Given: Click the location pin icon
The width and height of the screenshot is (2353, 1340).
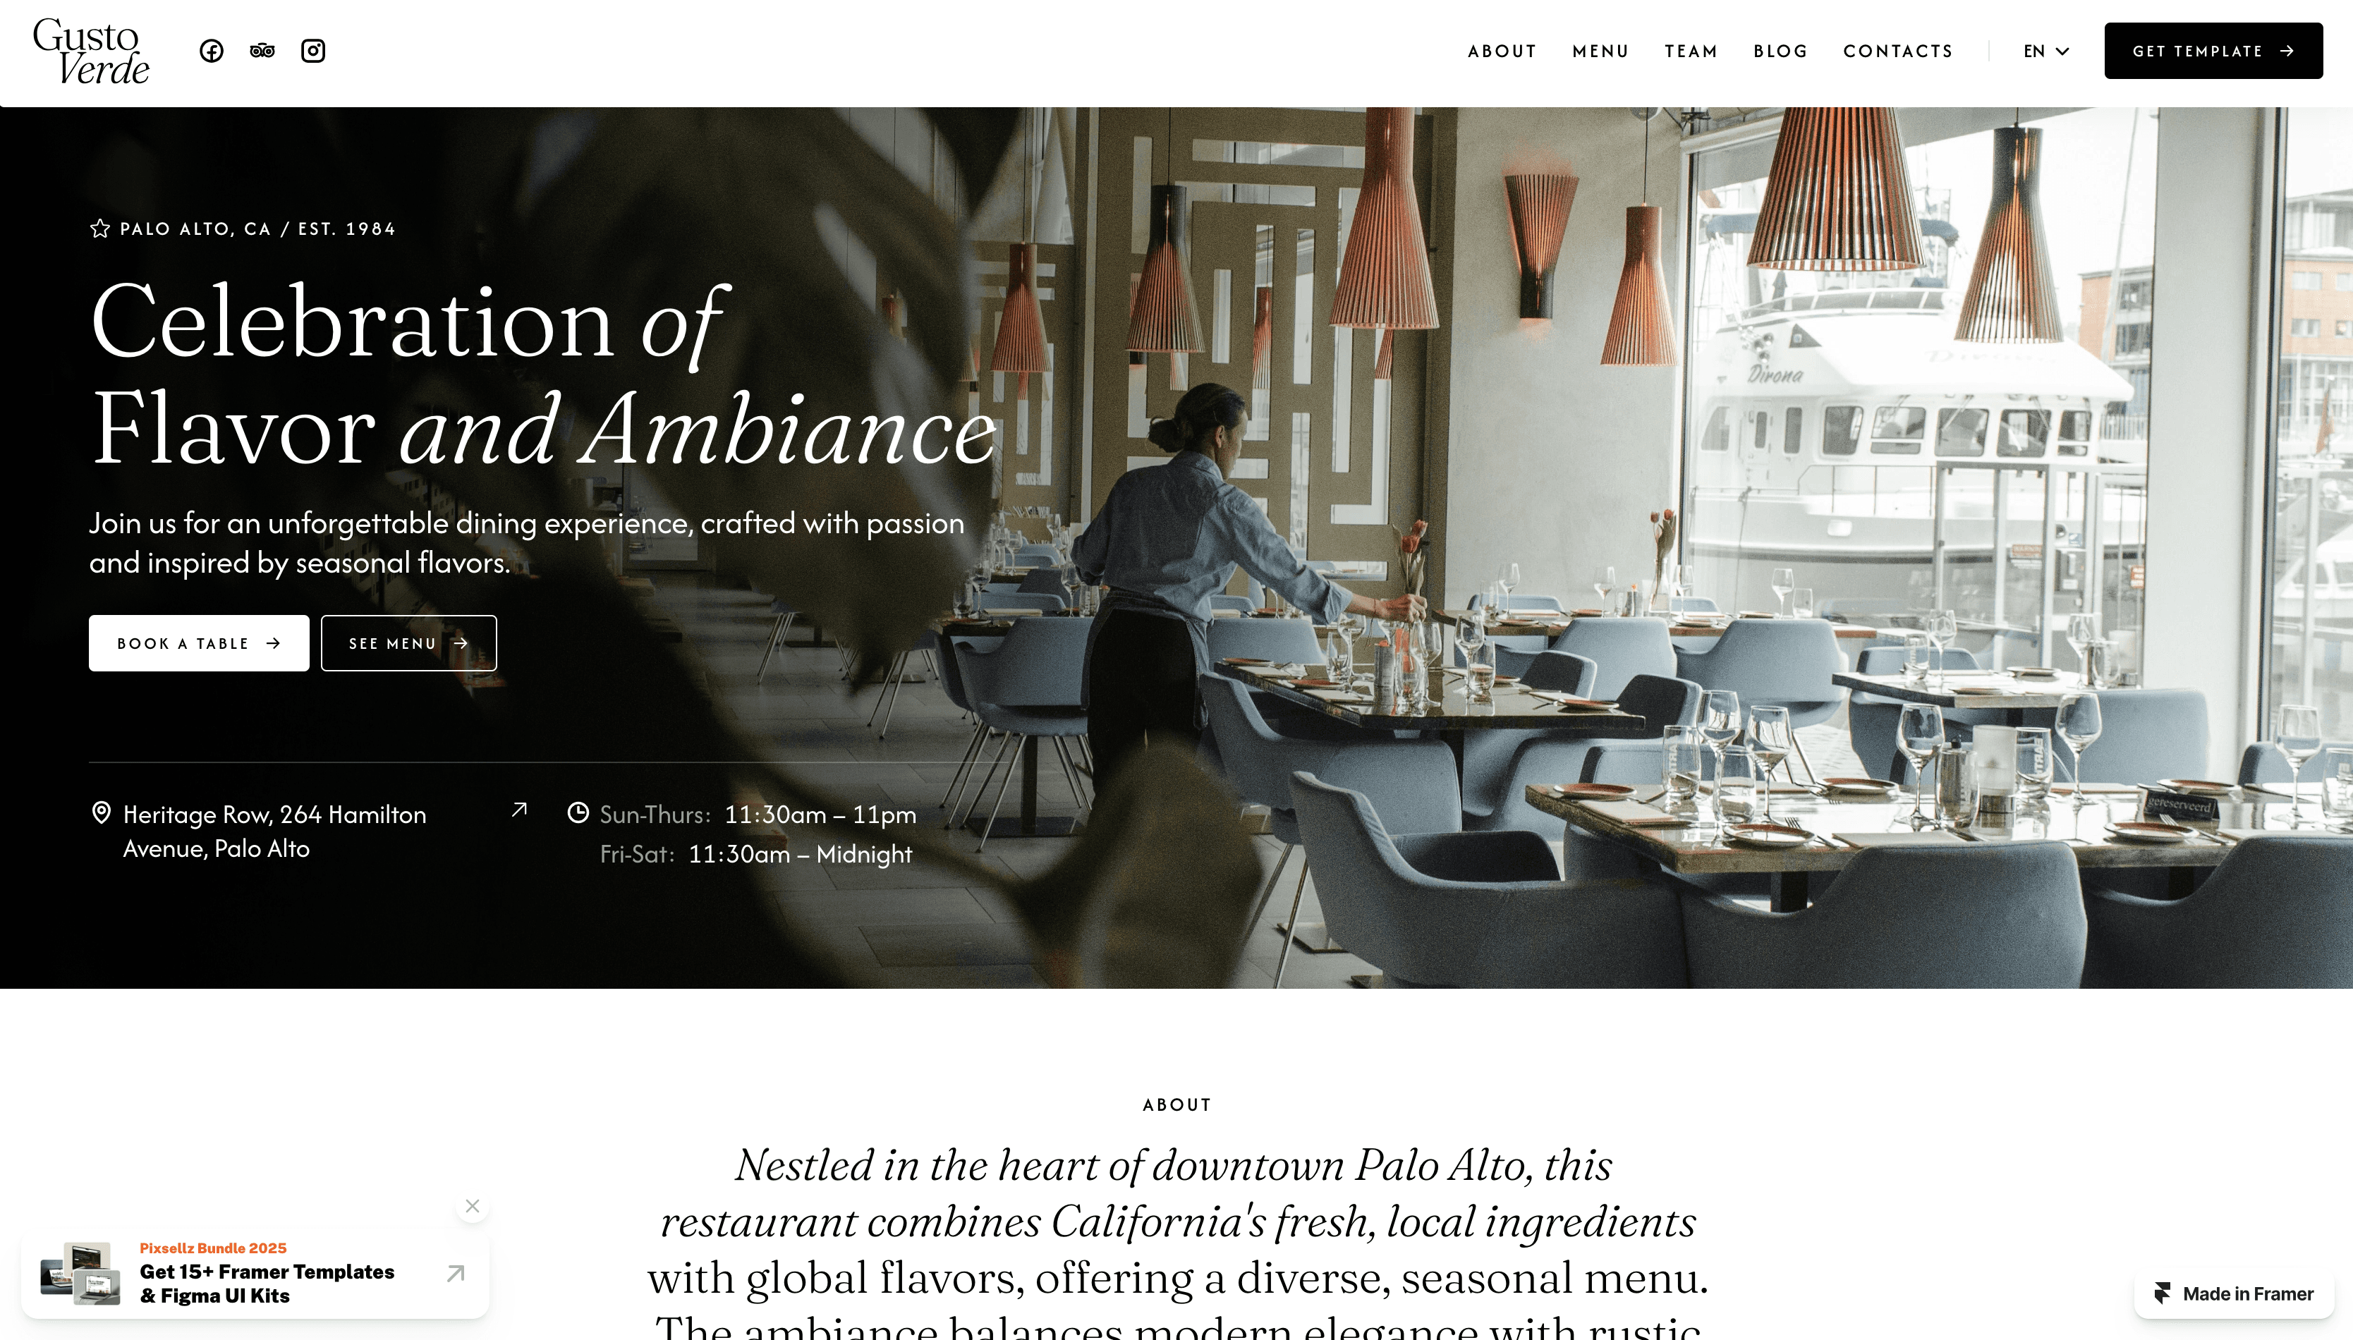Looking at the screenshot, I should click(x=102, y=814).
